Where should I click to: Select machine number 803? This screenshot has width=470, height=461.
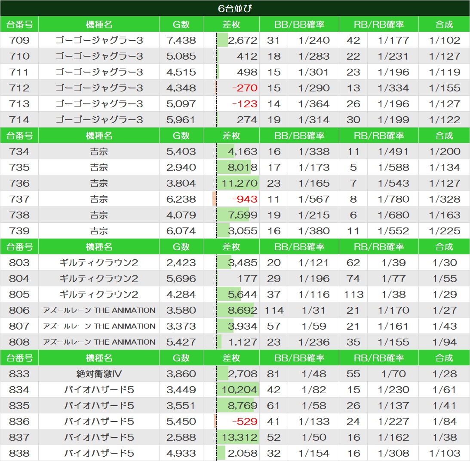pyautogui.click(x=19, y=262)
